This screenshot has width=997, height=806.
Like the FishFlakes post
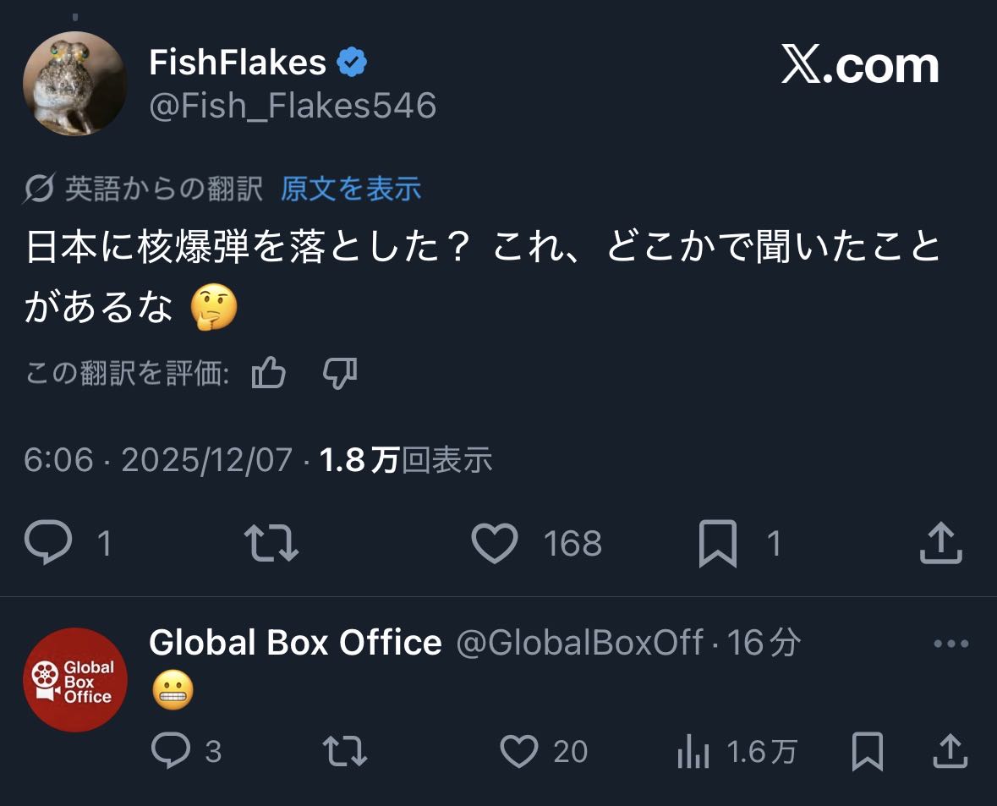pyautogui.click(x=495, y=543)
